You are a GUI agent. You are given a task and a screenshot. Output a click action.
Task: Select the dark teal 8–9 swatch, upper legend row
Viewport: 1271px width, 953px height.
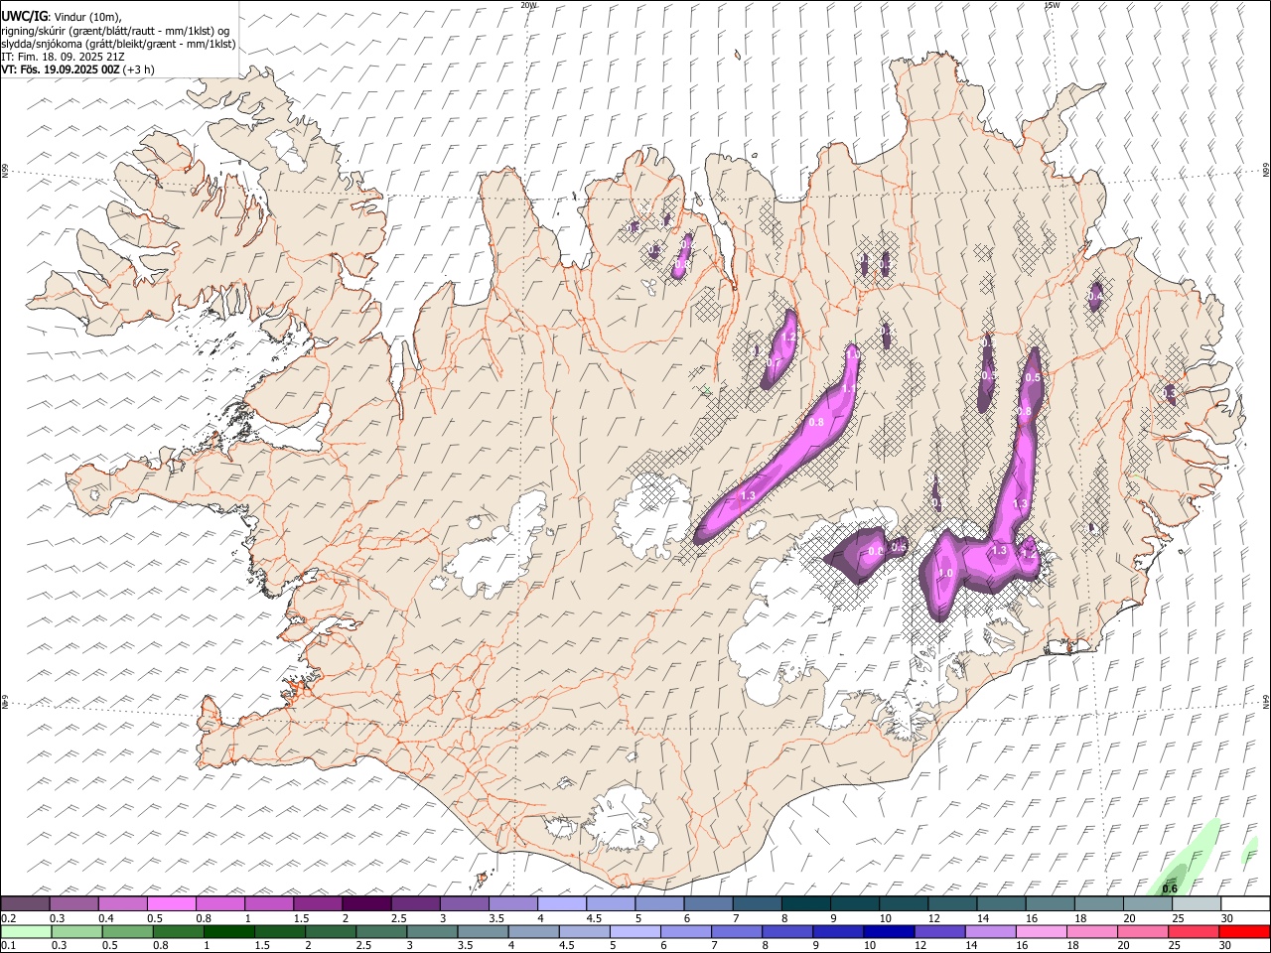click(x=806, y=903)
